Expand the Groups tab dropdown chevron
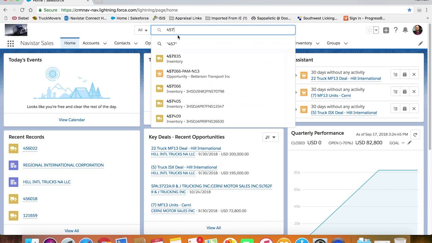432x243 pixels. [346, 43]
